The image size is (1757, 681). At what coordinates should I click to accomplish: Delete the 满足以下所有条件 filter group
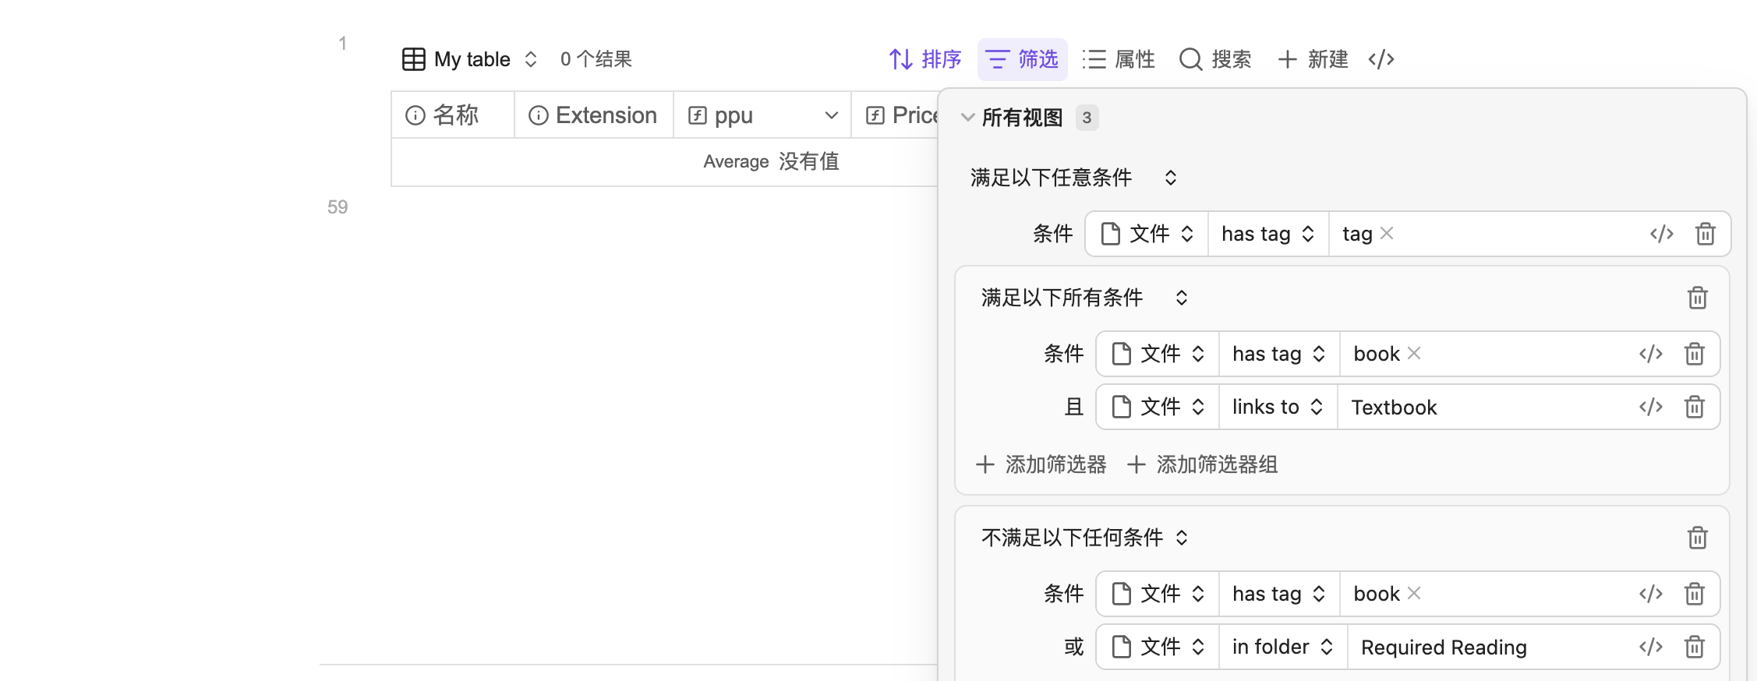(x=1698, y=298)
